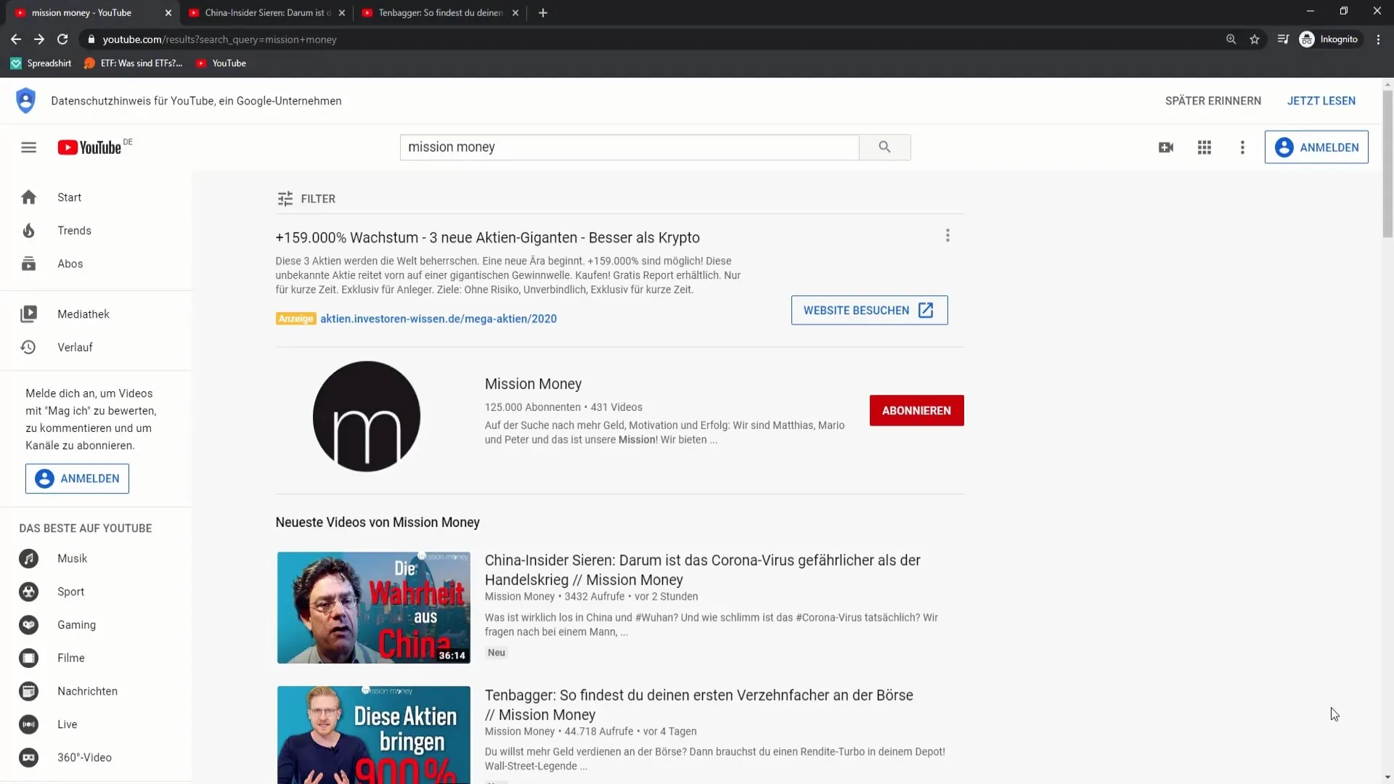Screen dimensions: 1394x784
Task: Click the ANMELDEN button in header
Action: tap(1316, 147)
